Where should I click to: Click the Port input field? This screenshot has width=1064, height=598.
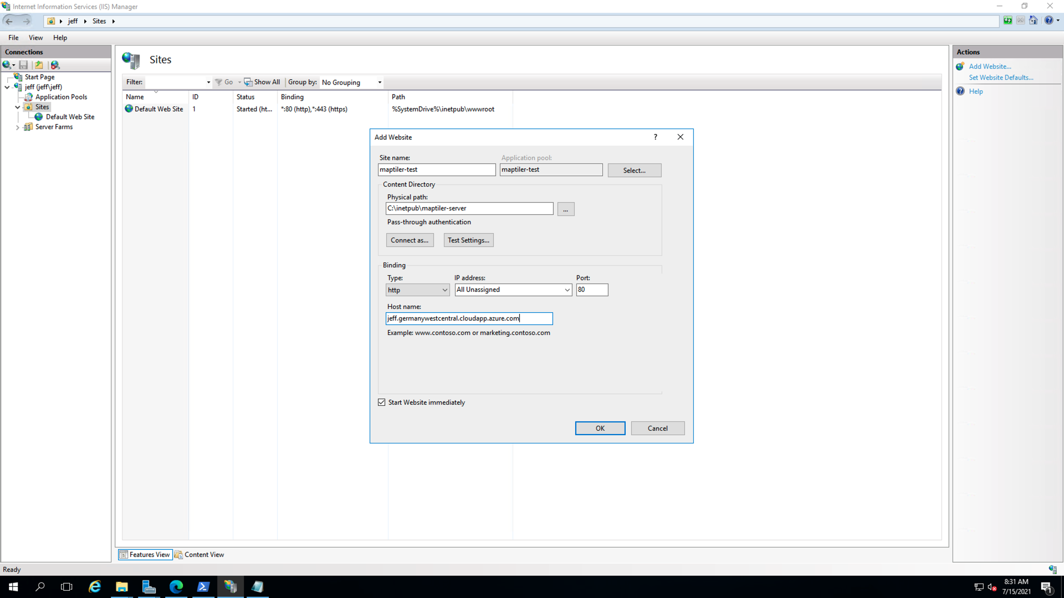(591, 290)
